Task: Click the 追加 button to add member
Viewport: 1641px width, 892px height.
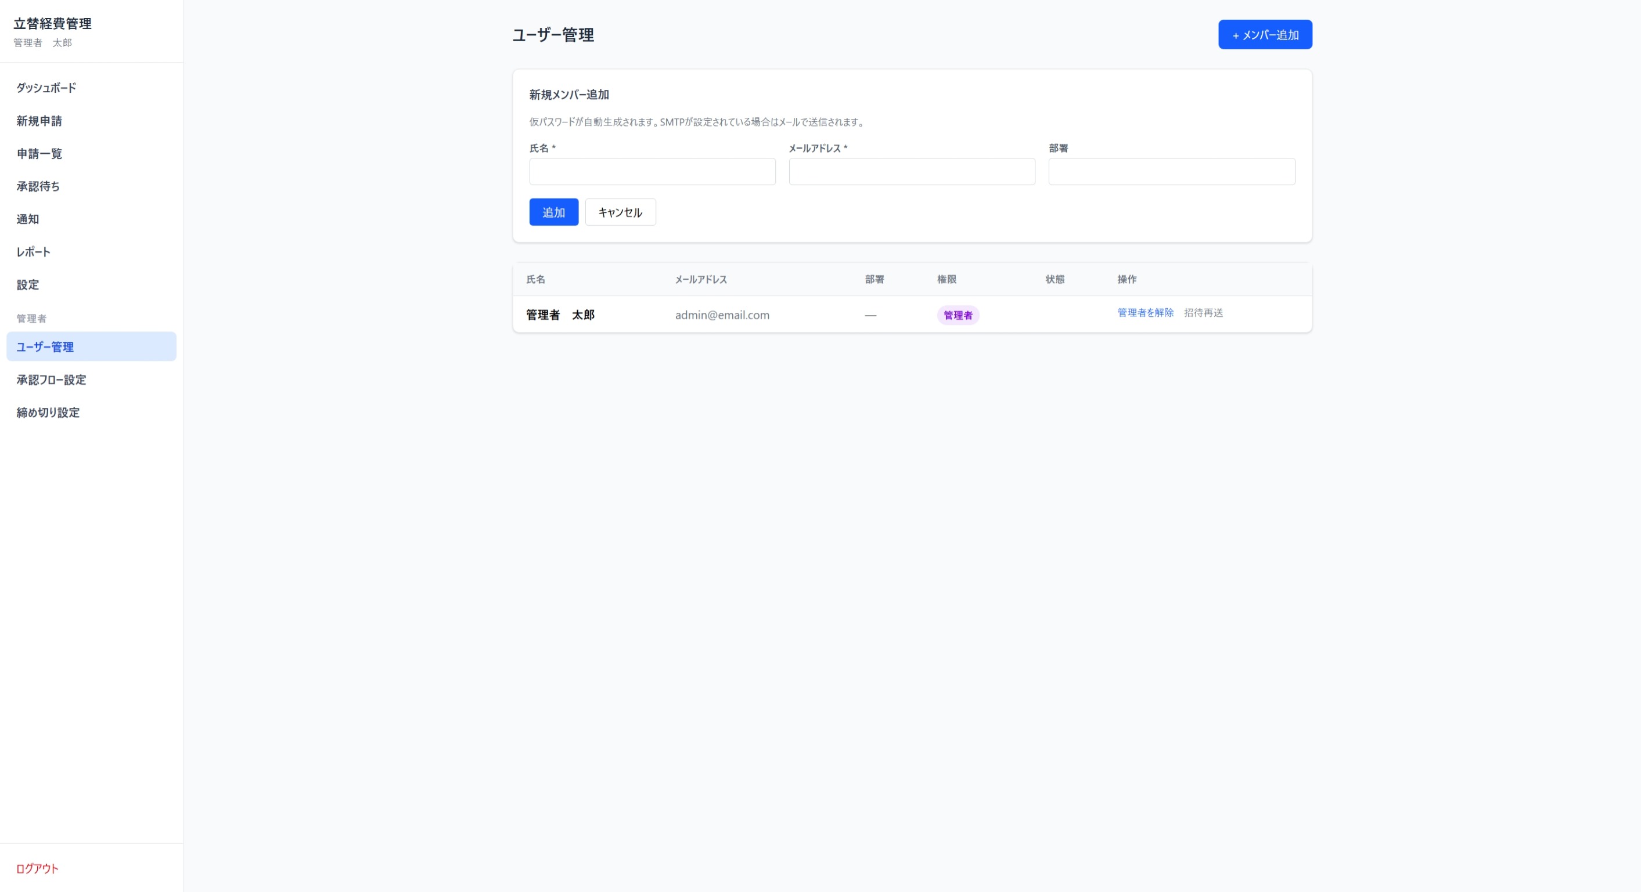Action: pyautogui.click(x=553, y=212)
